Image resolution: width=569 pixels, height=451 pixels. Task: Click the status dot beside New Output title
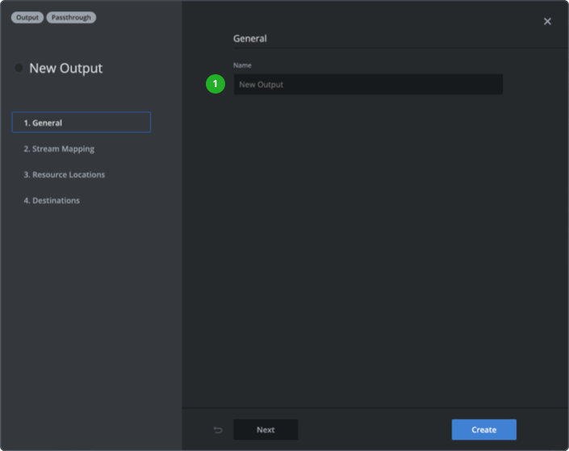[19, 69]
